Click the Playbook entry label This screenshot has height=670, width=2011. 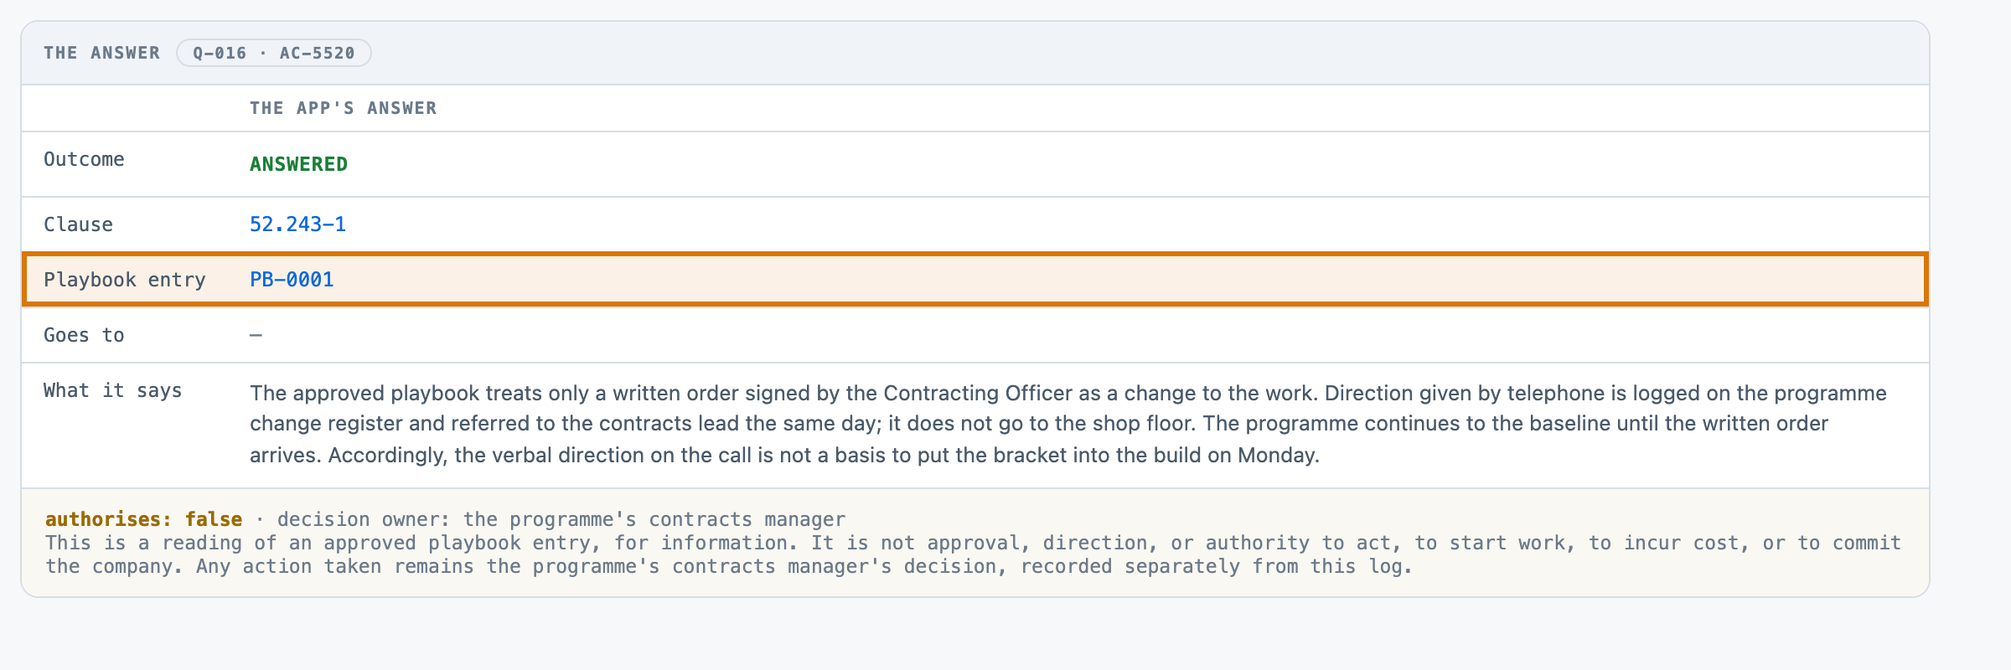125,280
